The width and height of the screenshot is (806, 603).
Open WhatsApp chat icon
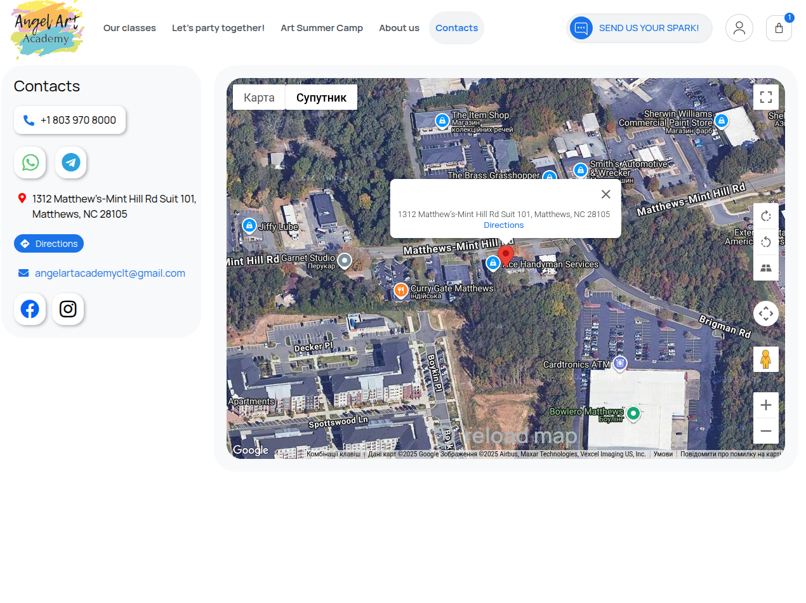(30, 162)
